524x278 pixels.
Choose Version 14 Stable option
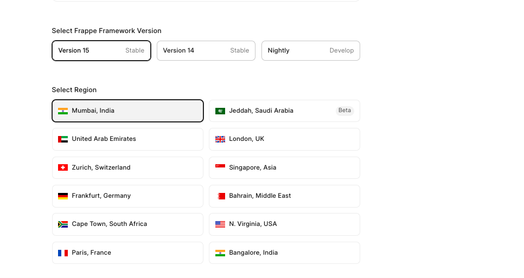click(x=206, y=51)
